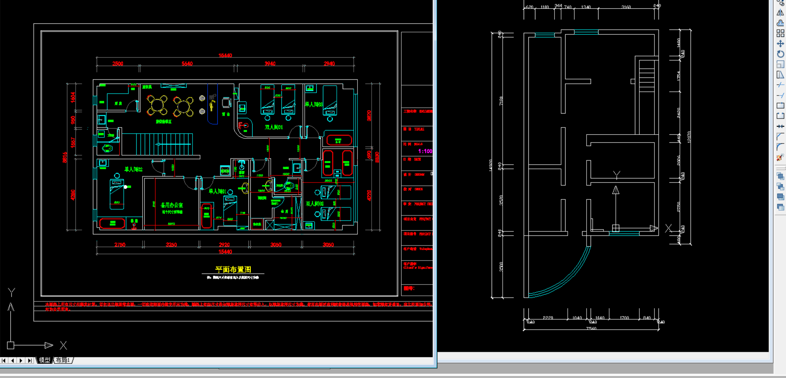This screenshot has width=786, height=378.
Task: Switch to the 模型 model tab
Action: tap(44, 360)
